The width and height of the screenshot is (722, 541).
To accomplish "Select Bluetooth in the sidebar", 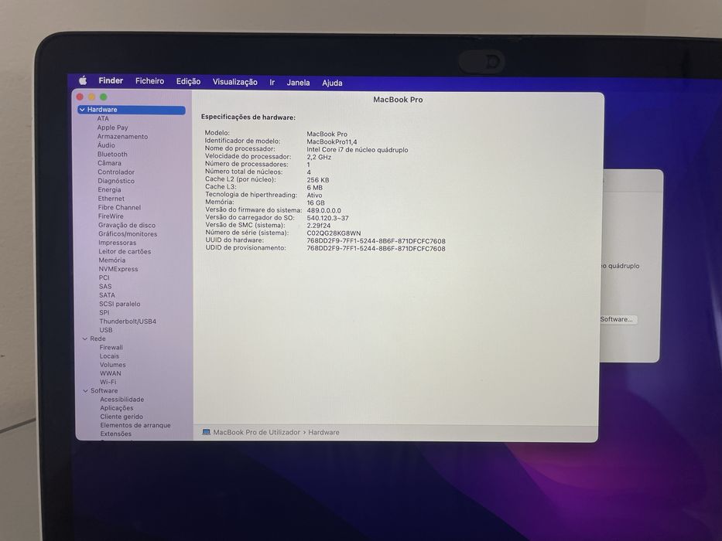I will tap(112, 154).
